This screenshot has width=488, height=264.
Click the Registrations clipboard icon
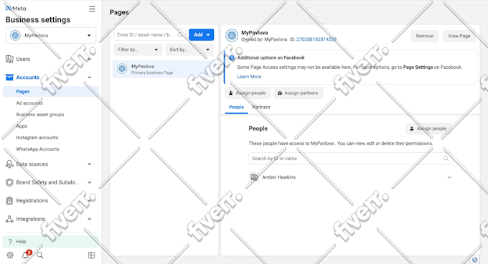(9, 201)
